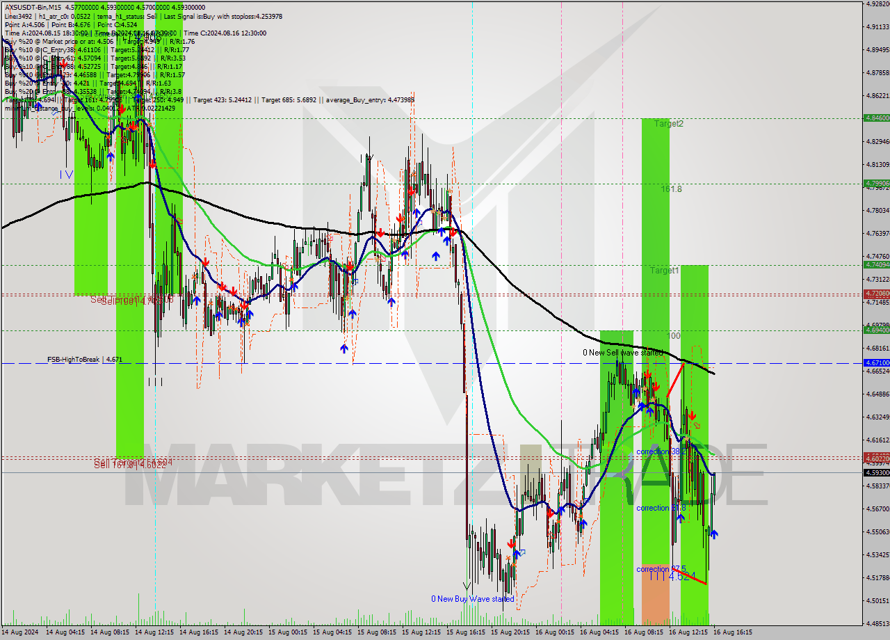Click the green 4.84600 price tag
The image size is (890, 640).
click(876, 118)
